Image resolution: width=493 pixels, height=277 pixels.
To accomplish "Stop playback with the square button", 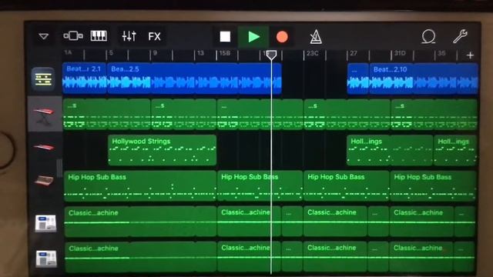I will [x=225, y=37].
